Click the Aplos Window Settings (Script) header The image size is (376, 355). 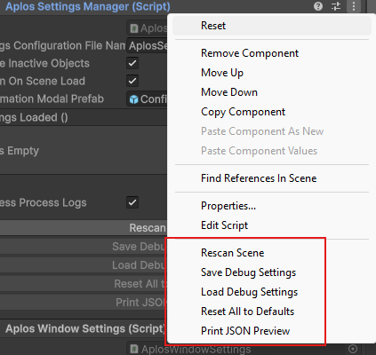(85, 328)
